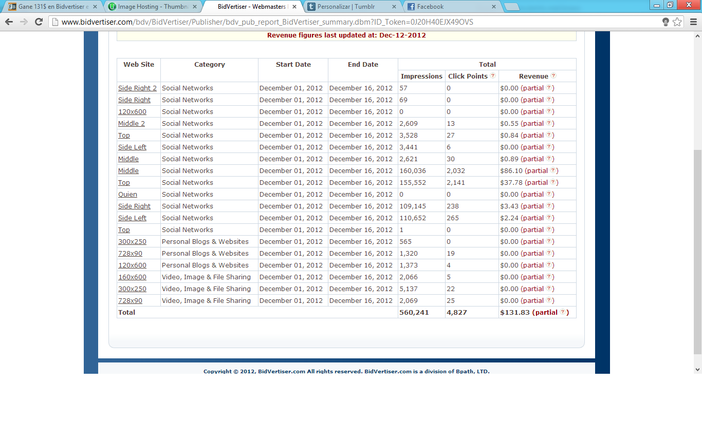Click Revenue figures last updated notice
The height and width of the screenshot is (421, 702).
tap(346, 35)
